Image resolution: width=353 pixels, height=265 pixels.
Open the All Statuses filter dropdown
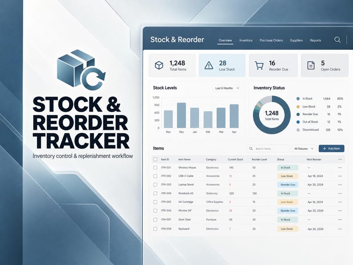[304, 149]
